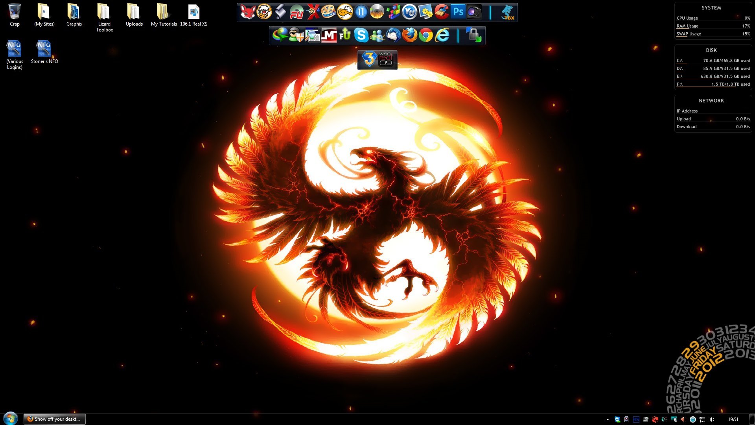Show hidden system tray icons

pos(608,419)
